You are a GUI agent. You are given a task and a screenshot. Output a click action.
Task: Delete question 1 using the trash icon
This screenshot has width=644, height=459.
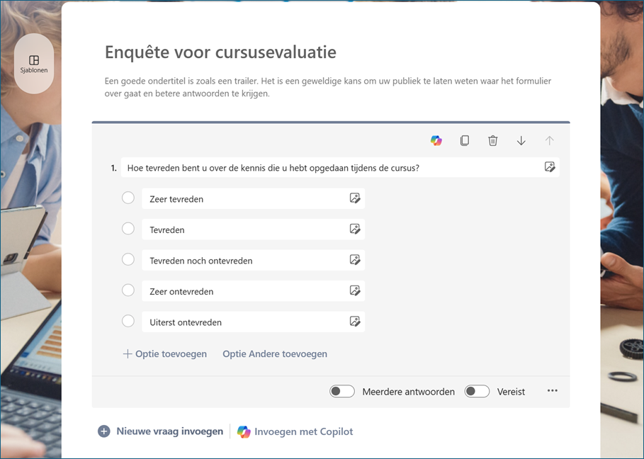coord(493,141)
